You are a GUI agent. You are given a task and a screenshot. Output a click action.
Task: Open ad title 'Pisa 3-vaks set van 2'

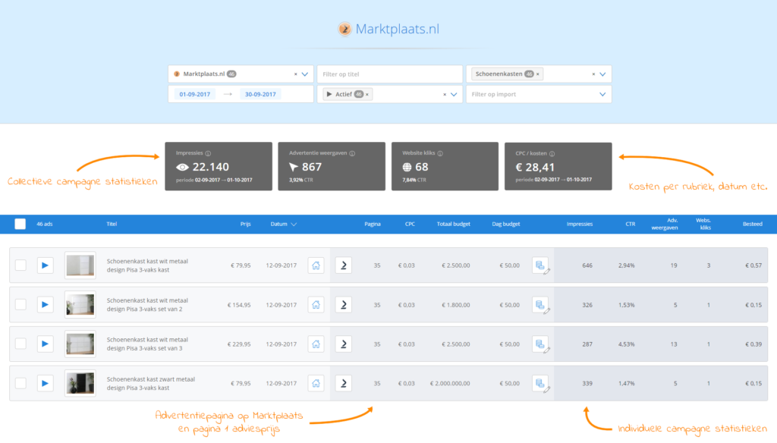click(x=148, y=304)
